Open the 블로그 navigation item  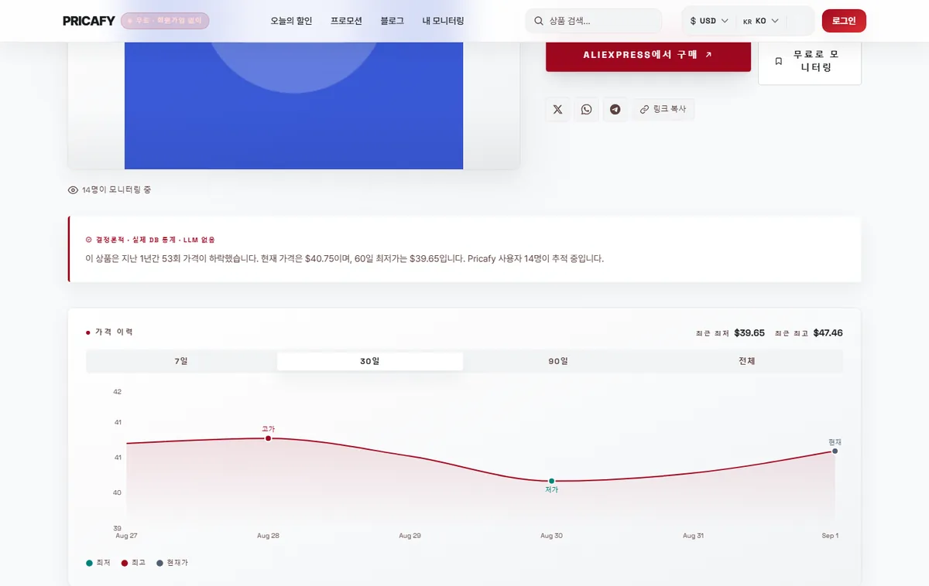392,21
